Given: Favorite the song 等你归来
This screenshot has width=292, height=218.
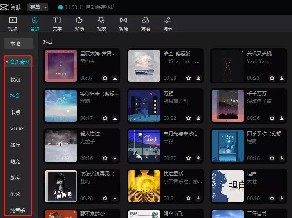Looking at the screenshot, I should 105,118.
